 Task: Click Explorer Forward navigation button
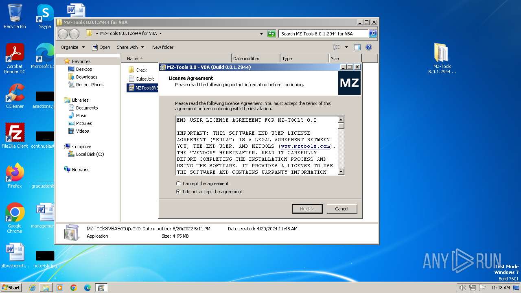pyautogui.click(x=74, y=34)
